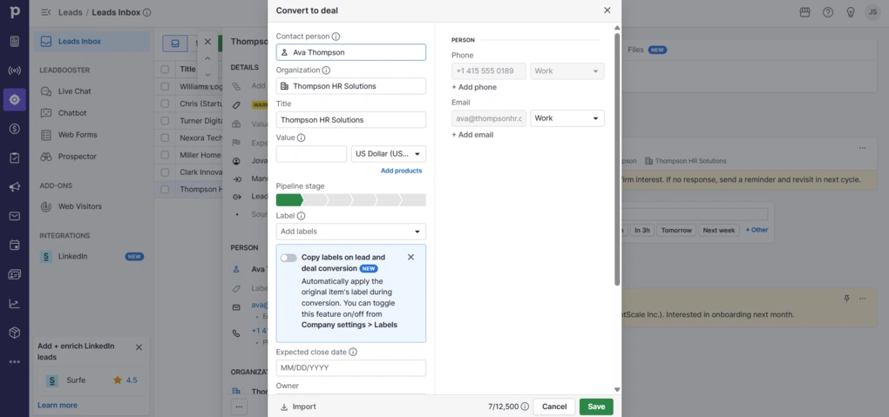Click info icon beside 7/12,500 counter
The image size is (889, 417).
[x=525, y=407]
